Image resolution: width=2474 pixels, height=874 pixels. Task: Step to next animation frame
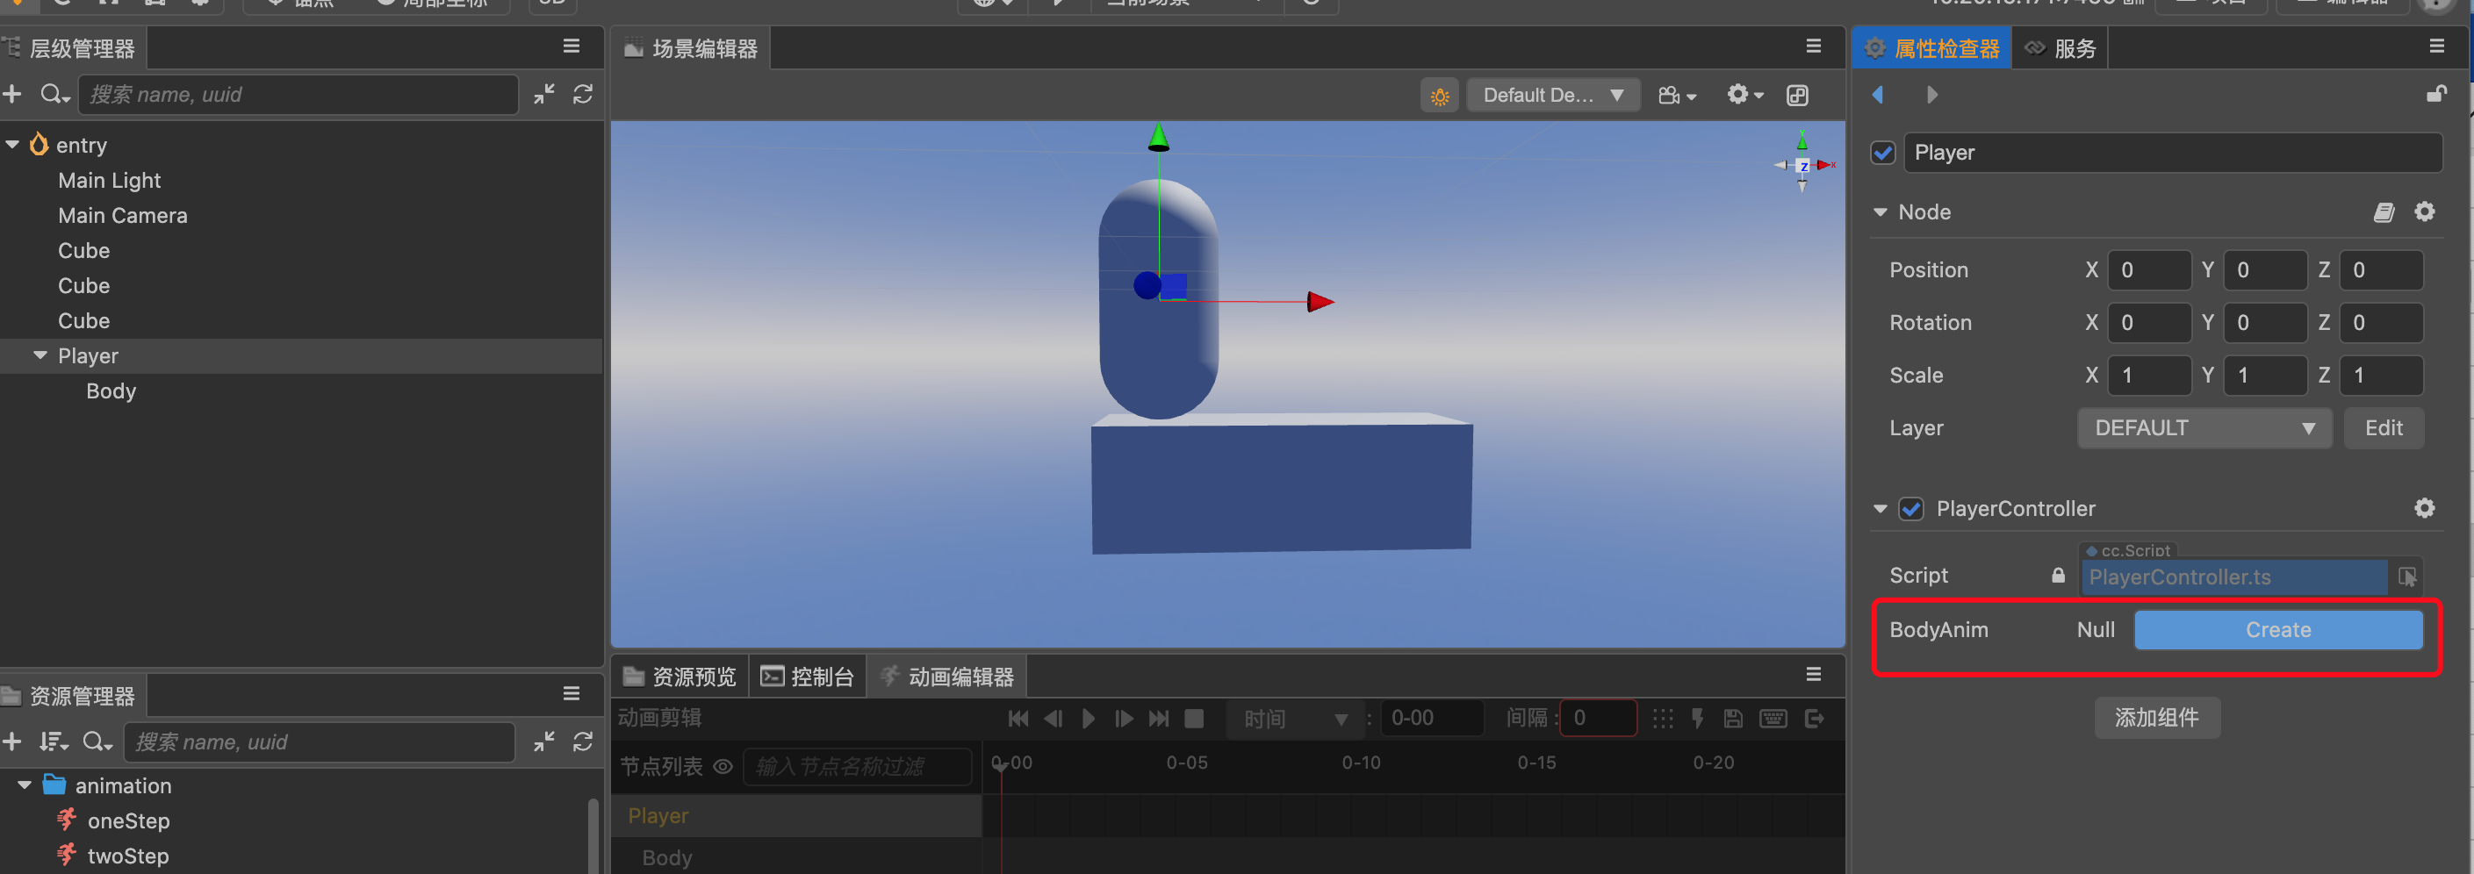(1124, 719)
